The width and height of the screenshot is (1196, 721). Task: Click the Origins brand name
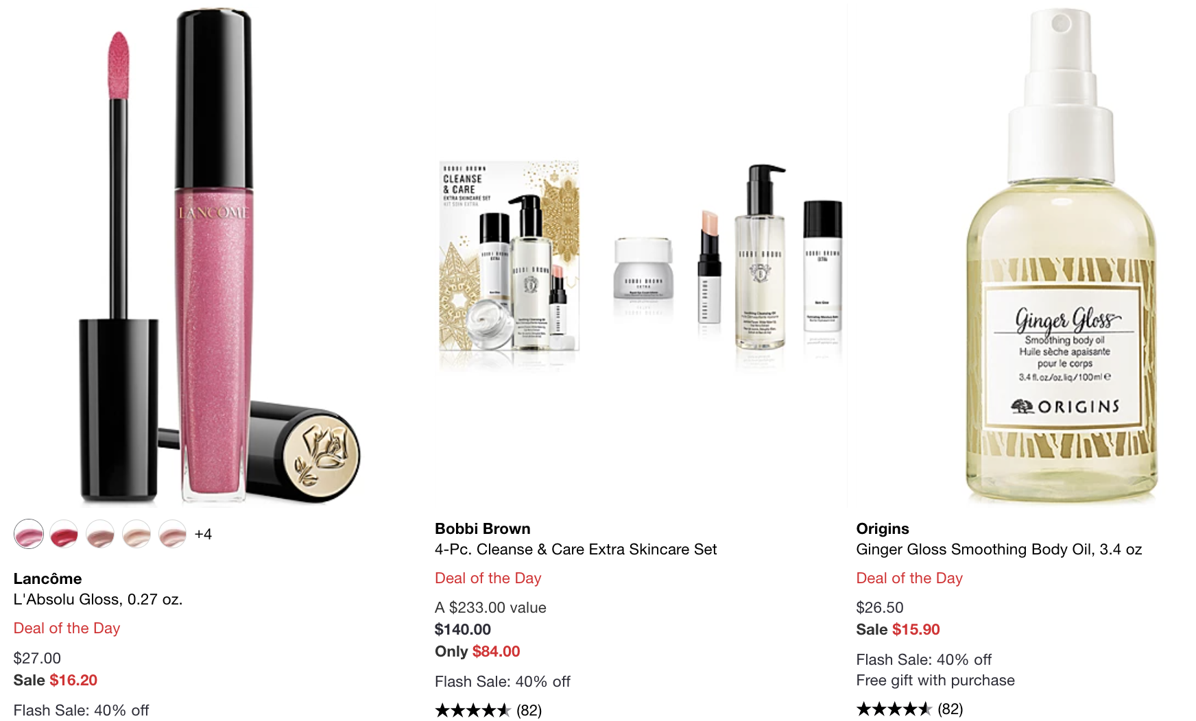click(883, 528)
